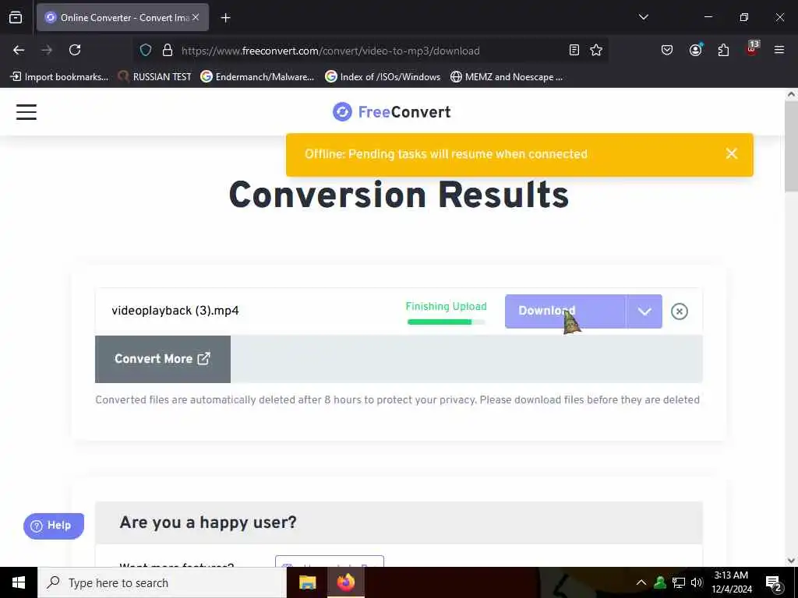
Task: Click the Firefox taskbar icon
Action: (345, 582)
